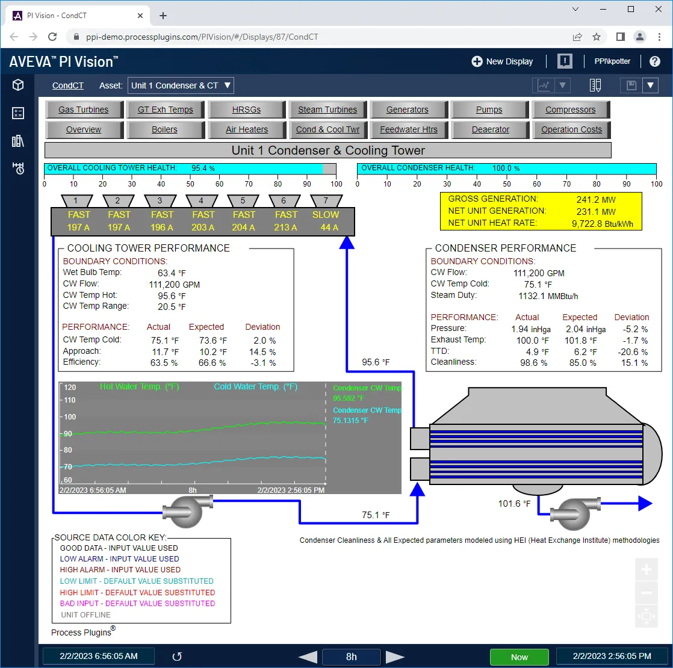673x668 pixels.
Task: Open the Chrome three-dot menu
Action: (659, 37)
